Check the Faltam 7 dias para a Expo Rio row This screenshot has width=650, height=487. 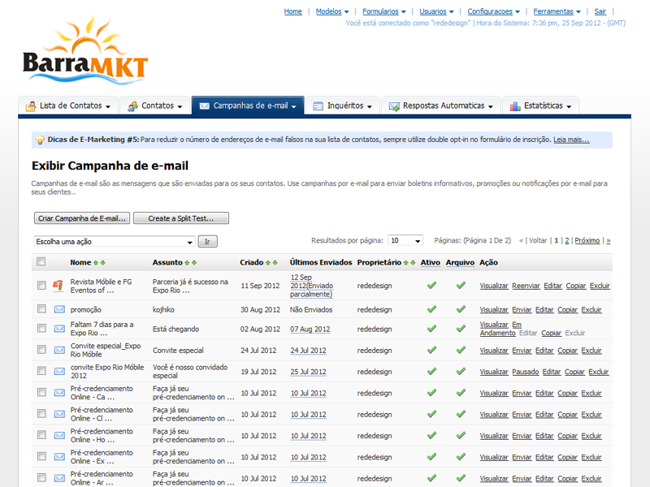[x=41, y=329]
